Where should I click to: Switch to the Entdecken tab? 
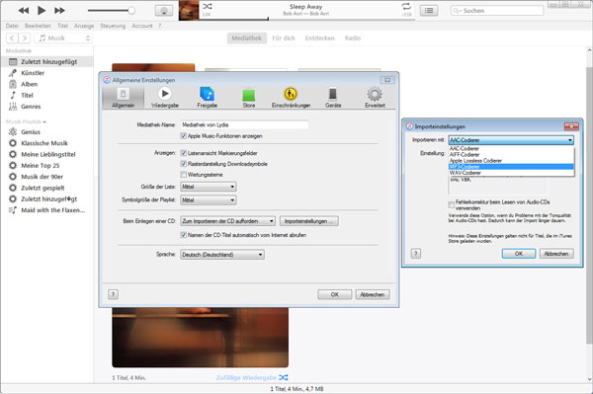(319, 39)
